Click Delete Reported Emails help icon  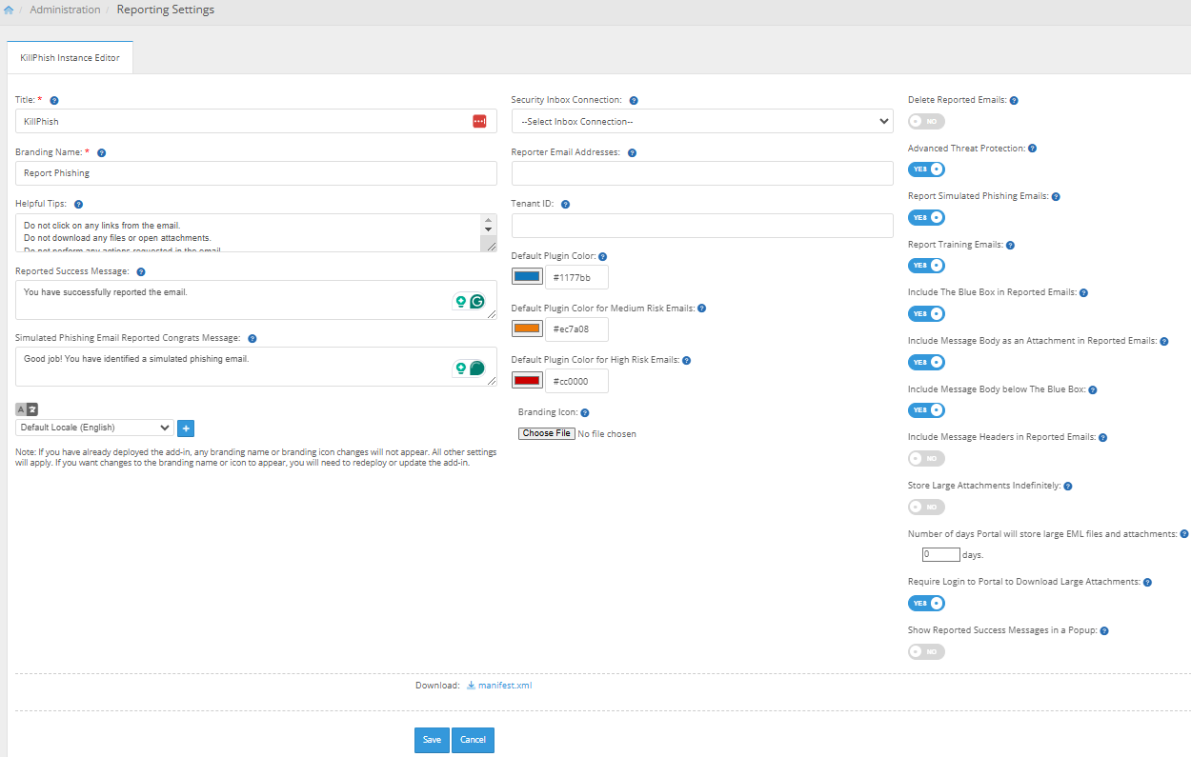point(1014,100)
